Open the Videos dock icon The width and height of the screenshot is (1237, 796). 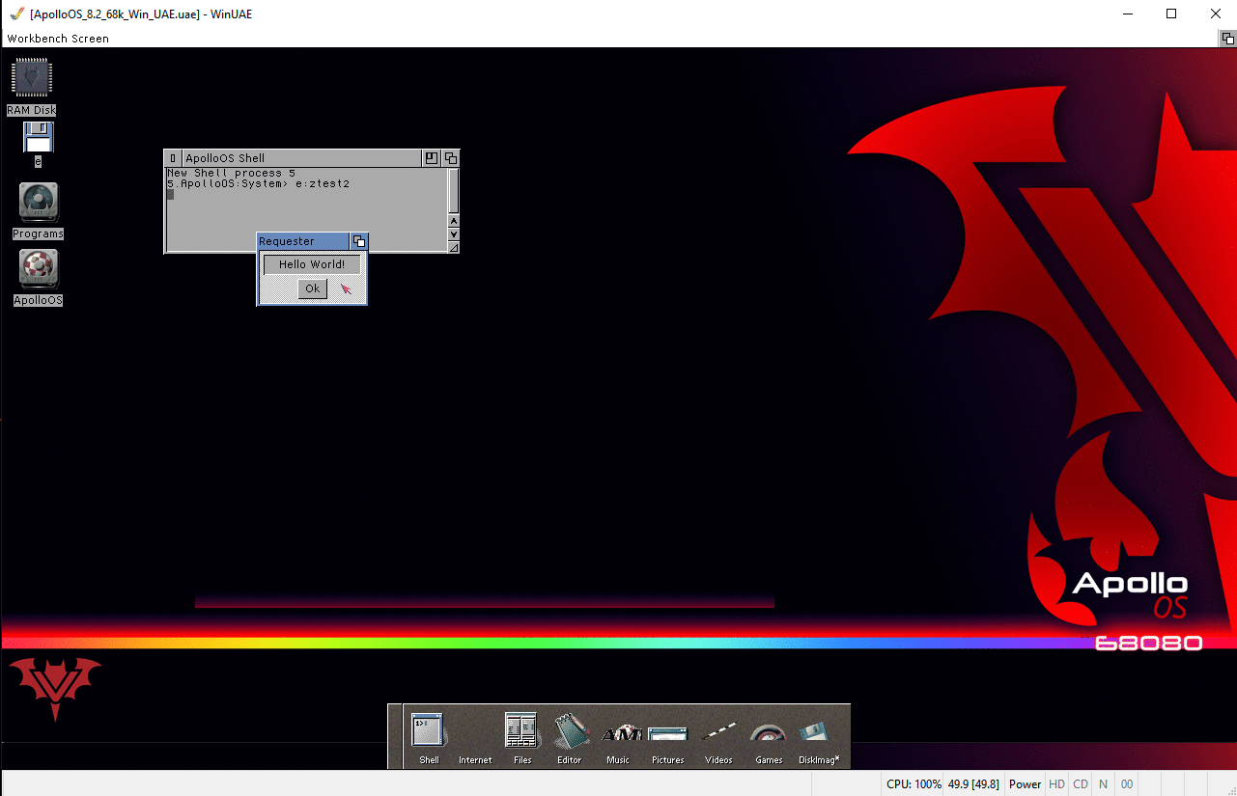click(x=718, y=735)
